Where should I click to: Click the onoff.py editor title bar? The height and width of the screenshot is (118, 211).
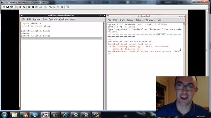pyautogui.click(x=61, y=15)
